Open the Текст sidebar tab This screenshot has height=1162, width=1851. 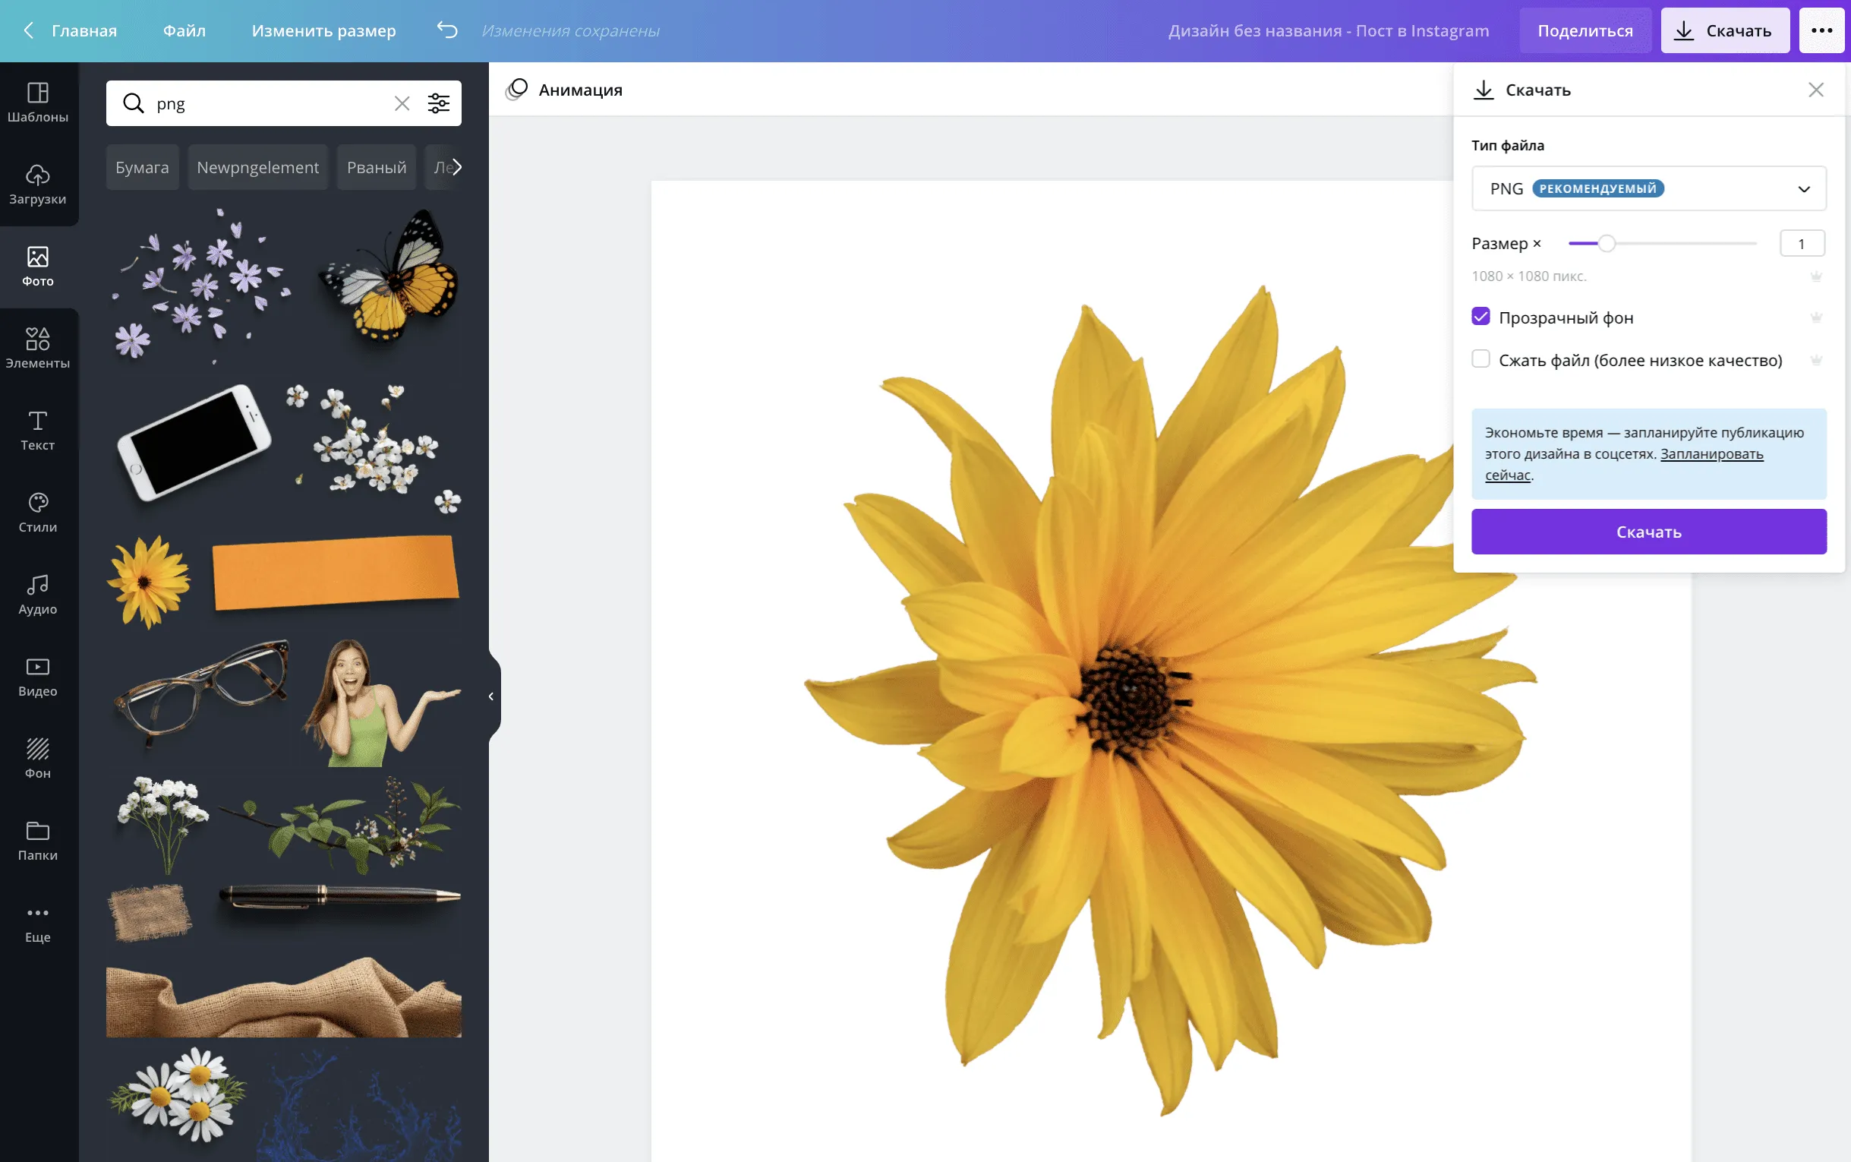(38, 431)
